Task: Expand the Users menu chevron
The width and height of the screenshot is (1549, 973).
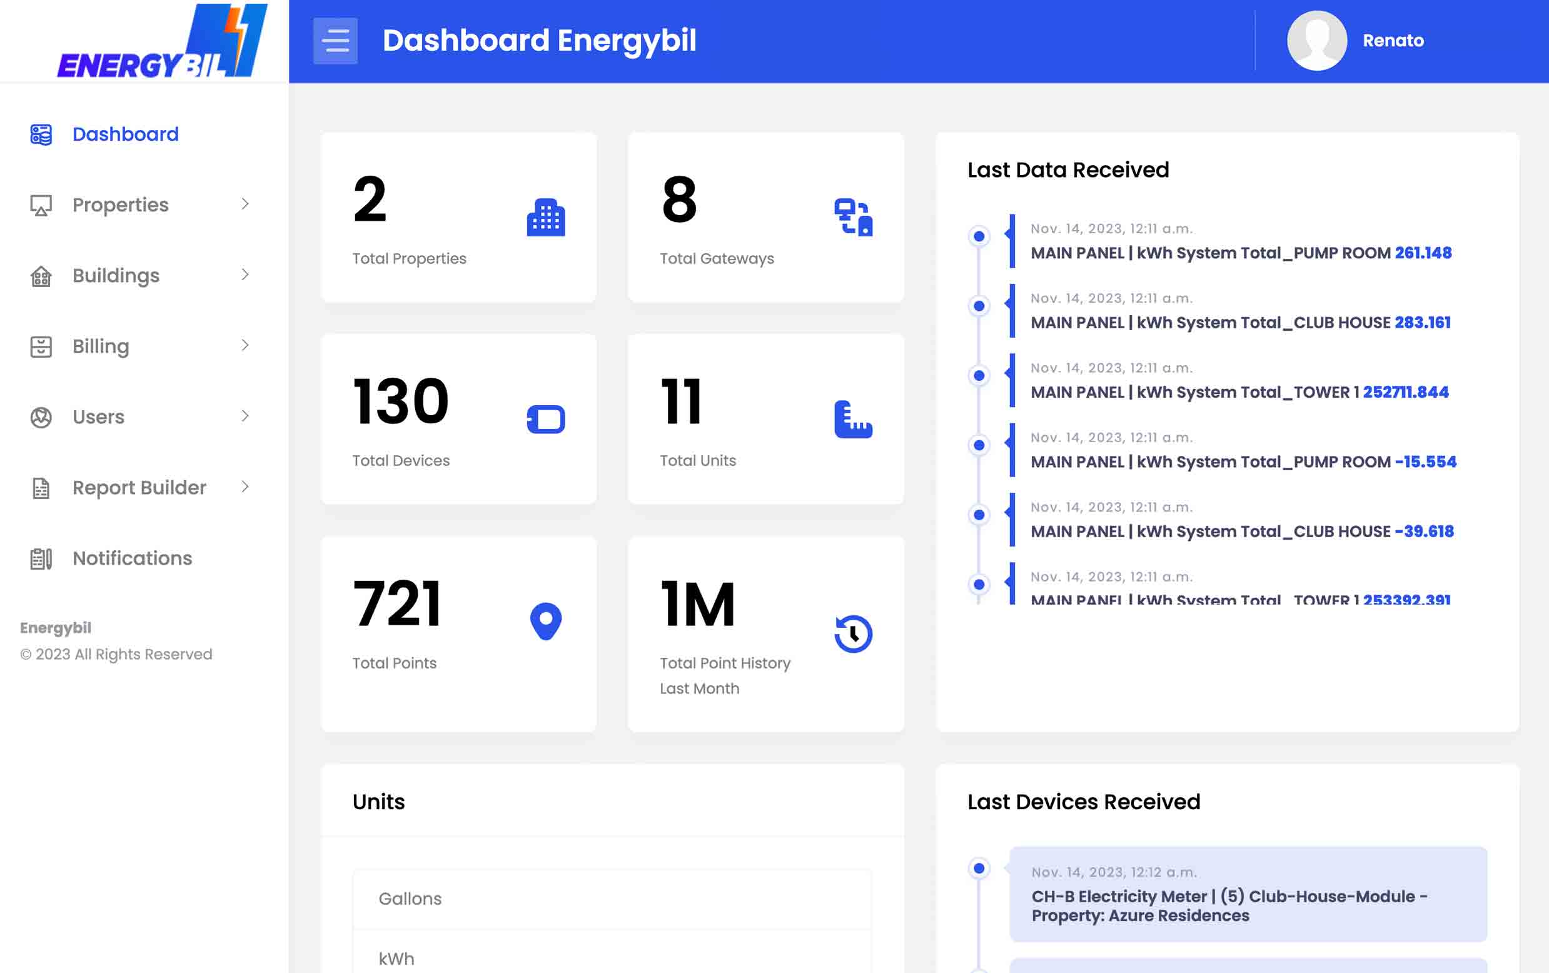Action: pyautogui.click(x=245, y=416)
